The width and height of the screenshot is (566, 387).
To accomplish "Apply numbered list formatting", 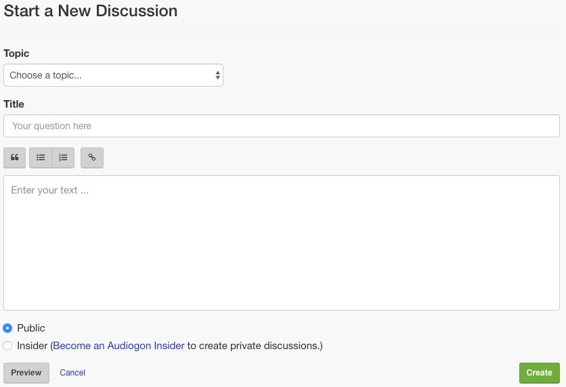I will (63, 158).
